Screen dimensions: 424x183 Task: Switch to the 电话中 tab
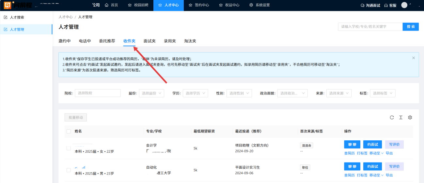click(x=85, y=41)
